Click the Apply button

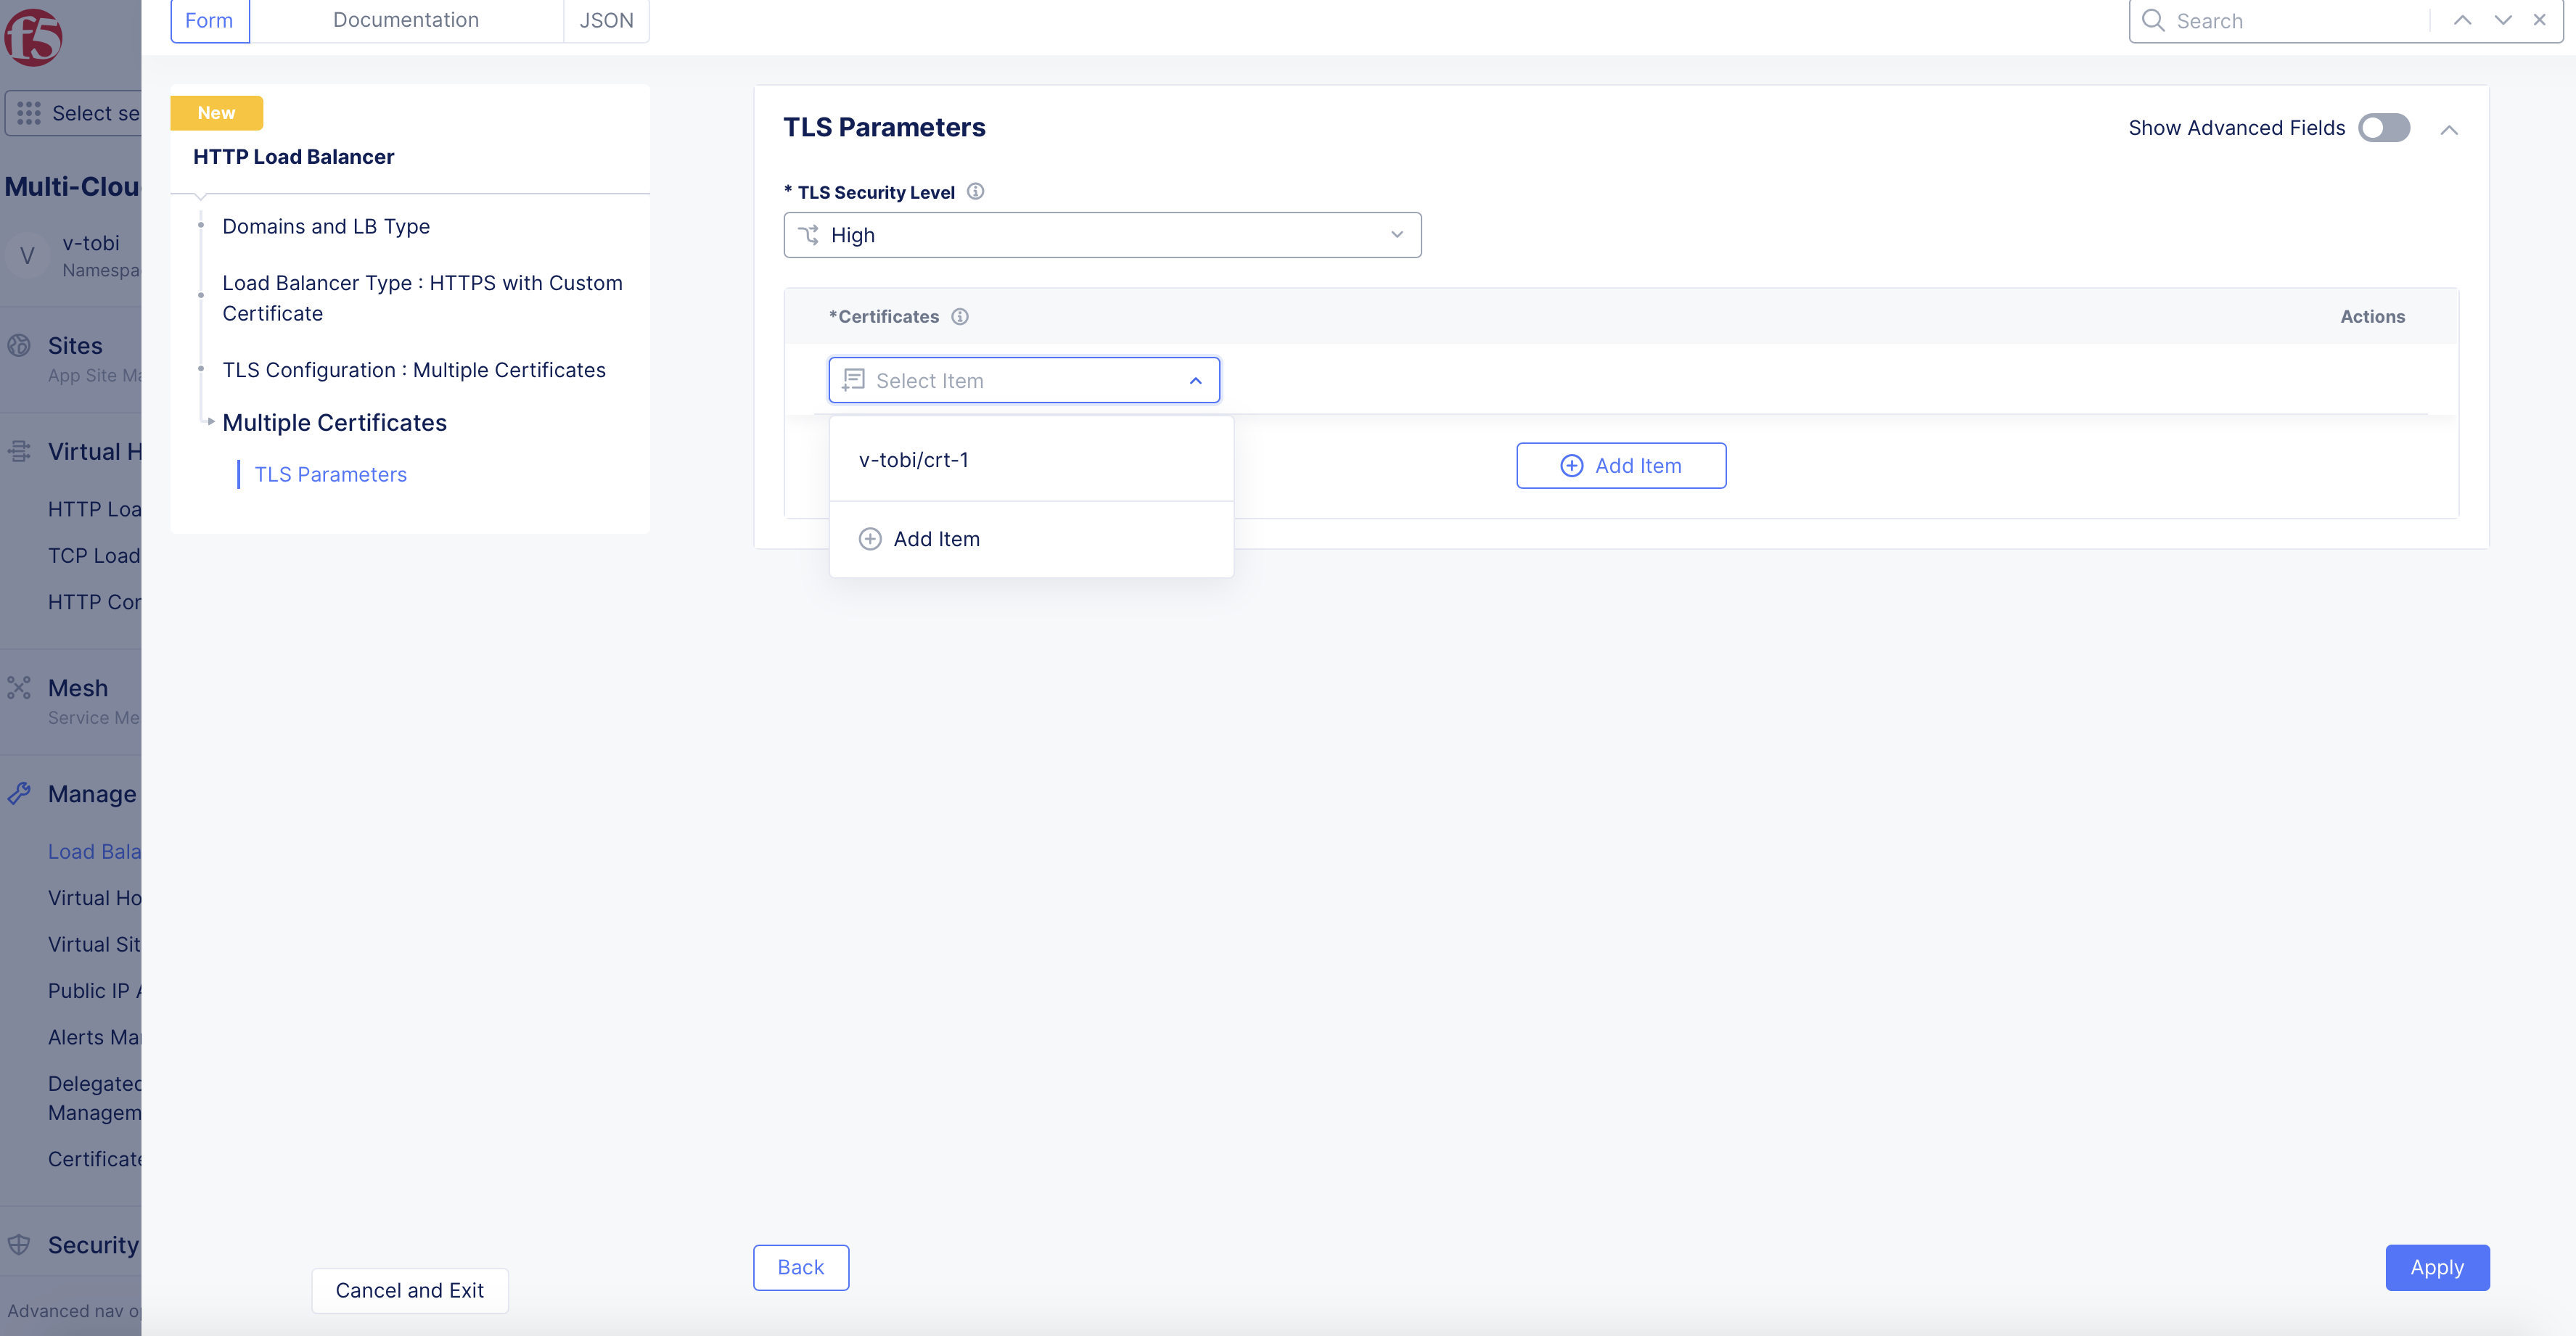click(2436, 1267)
